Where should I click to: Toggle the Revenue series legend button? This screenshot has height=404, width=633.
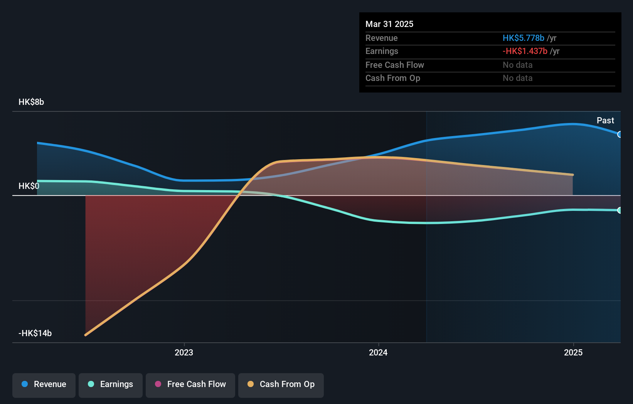(x=44, y=385)
